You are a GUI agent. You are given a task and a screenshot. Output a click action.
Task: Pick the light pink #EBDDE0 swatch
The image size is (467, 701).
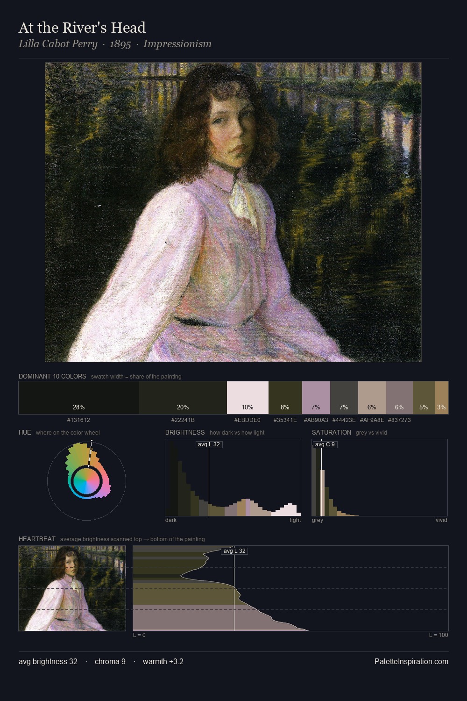[248, 398]
